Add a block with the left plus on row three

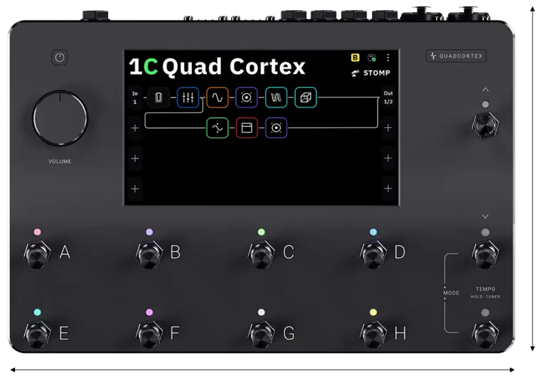coord(135,159)
